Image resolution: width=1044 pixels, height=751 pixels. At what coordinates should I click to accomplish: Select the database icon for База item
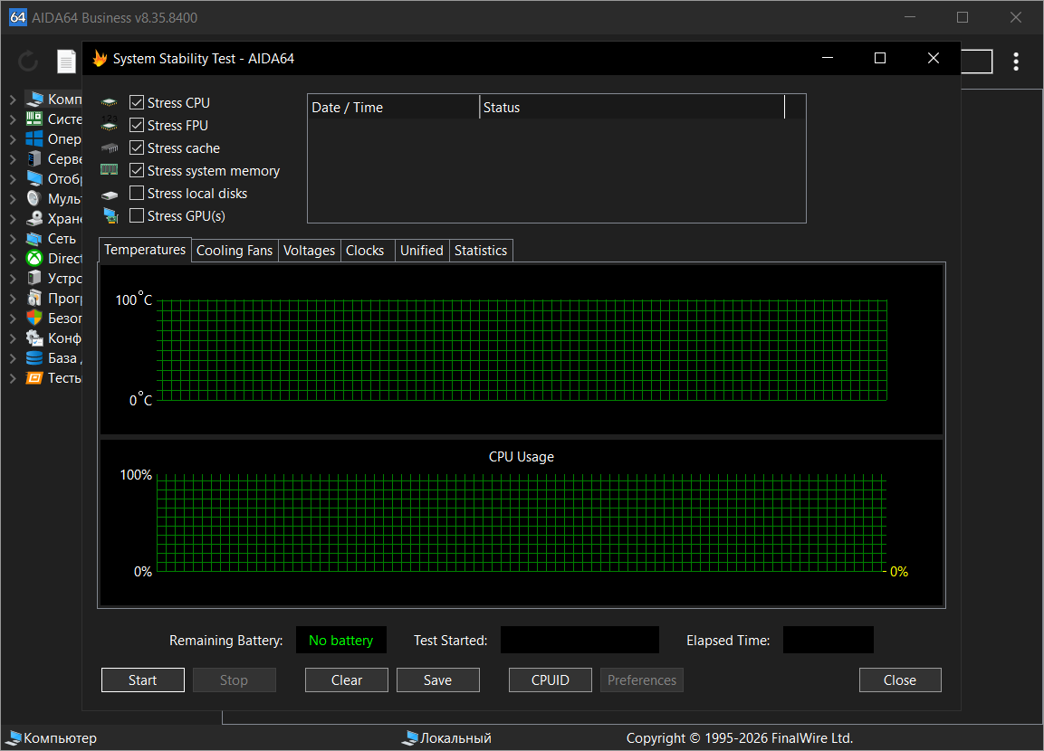34,358
